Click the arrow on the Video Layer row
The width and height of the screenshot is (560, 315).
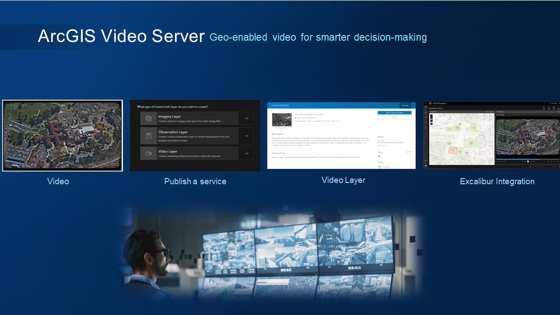pos(246,153)
